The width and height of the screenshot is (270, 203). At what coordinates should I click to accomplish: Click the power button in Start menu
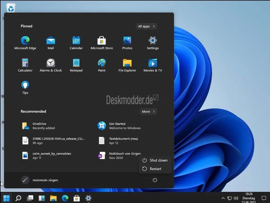pyautogui.click(x=155, y=180)
